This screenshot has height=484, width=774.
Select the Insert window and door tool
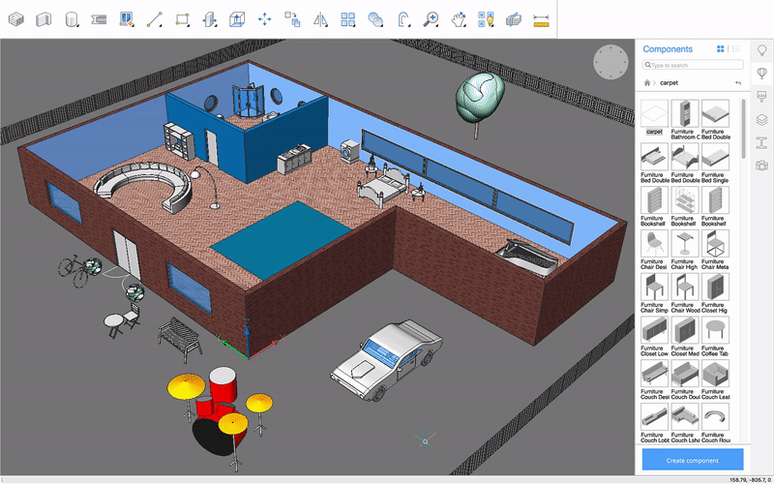(127, 19)
